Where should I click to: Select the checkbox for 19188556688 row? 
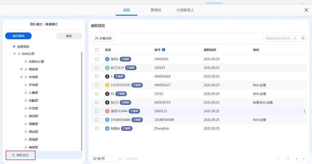pyautogui.click(x=97, y=120)
